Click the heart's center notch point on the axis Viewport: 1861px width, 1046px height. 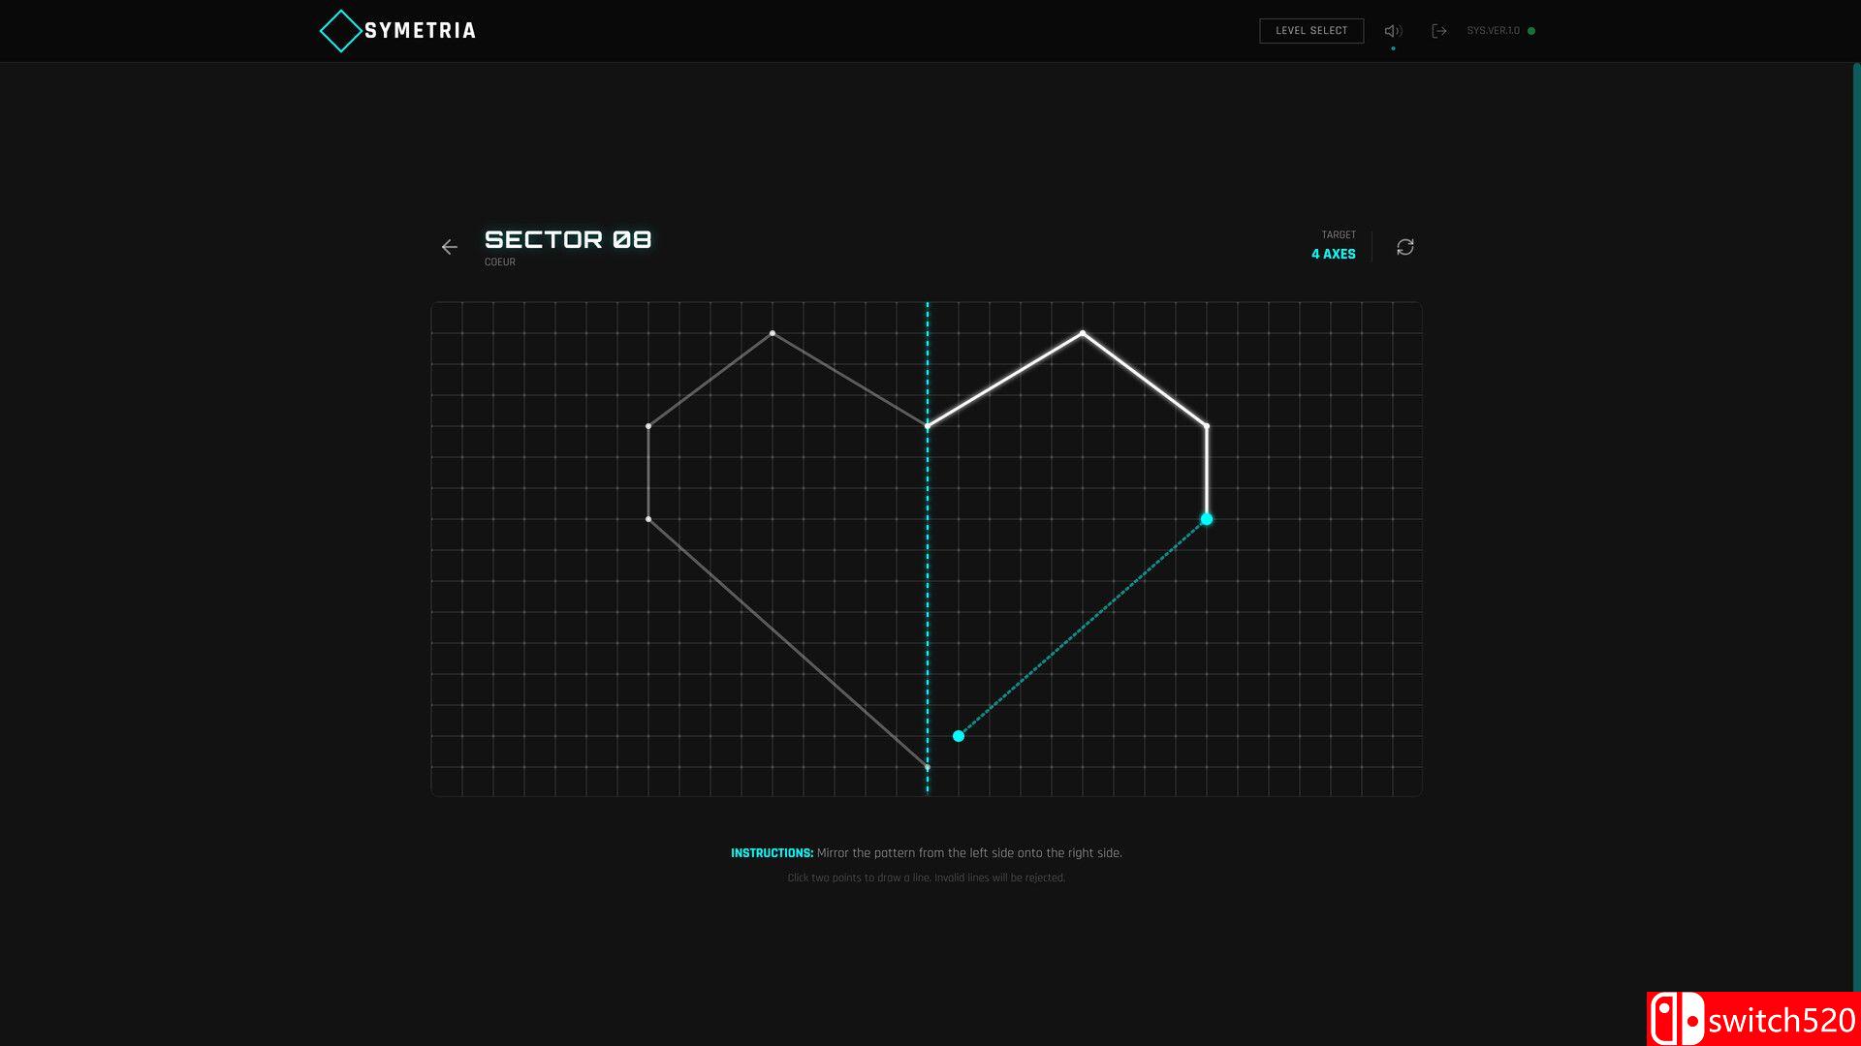click(928, 426)
